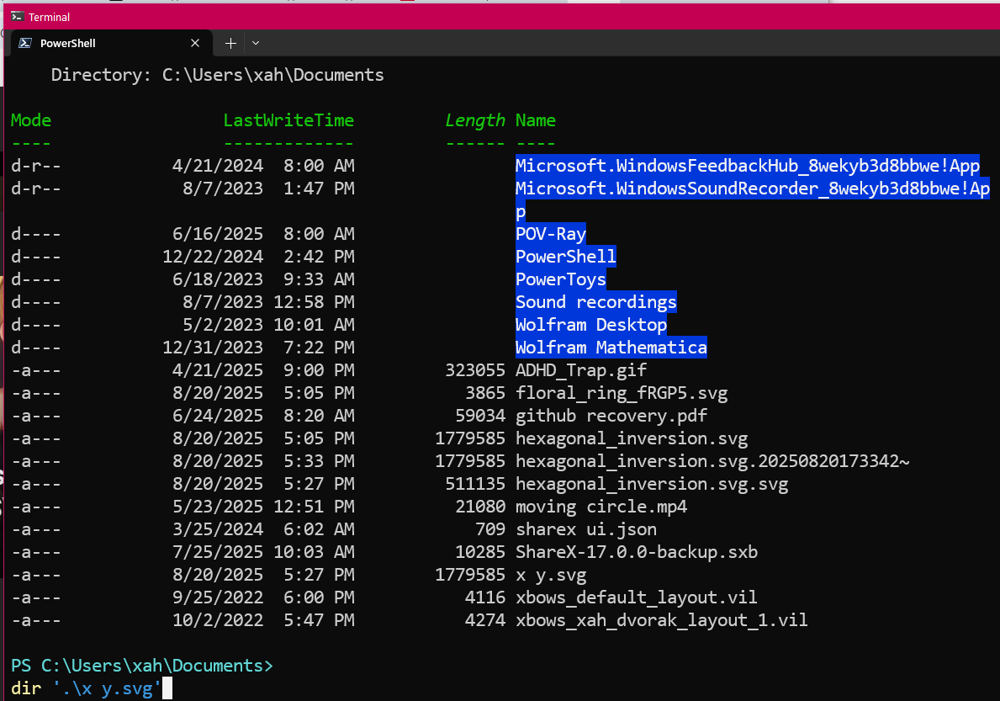The image size is (1000, 701).
Task: Open a new tab with plus button
Action: click(231, 44)
